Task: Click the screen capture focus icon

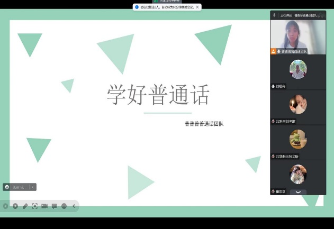Action: (x=35, y=206)
